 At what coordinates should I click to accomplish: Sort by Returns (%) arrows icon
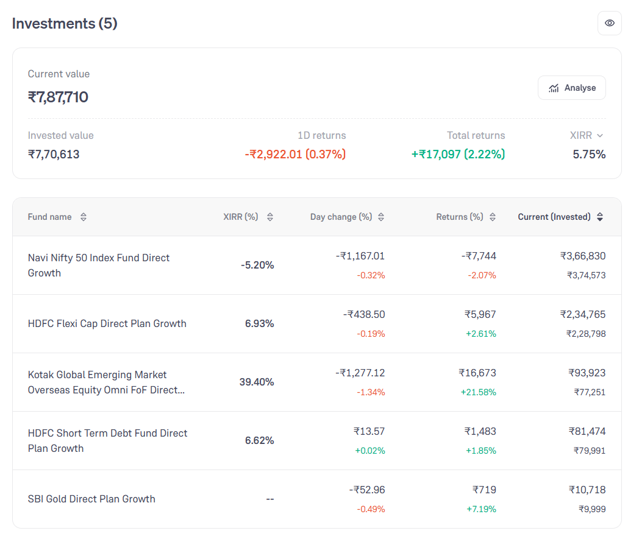point(493,217)
